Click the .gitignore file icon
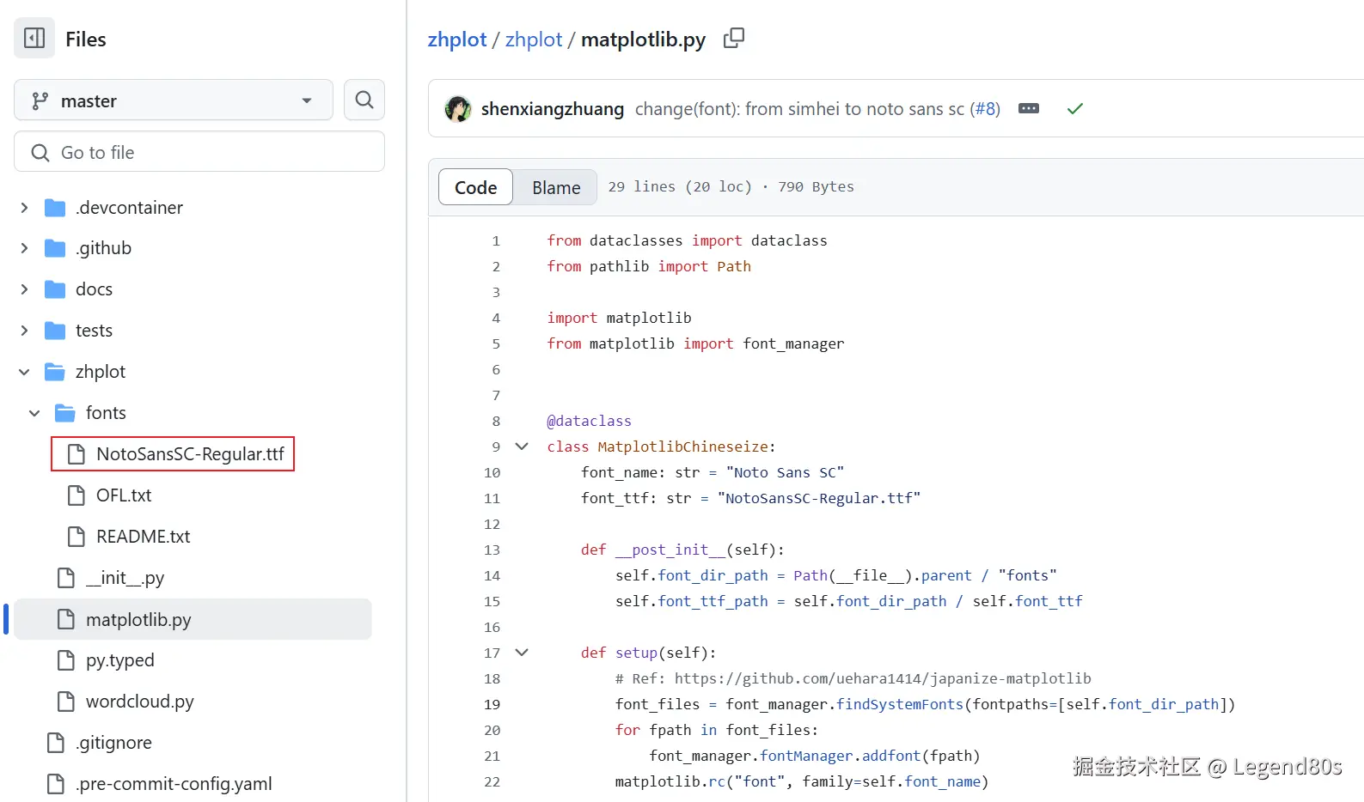 click(x=56, y=743)
